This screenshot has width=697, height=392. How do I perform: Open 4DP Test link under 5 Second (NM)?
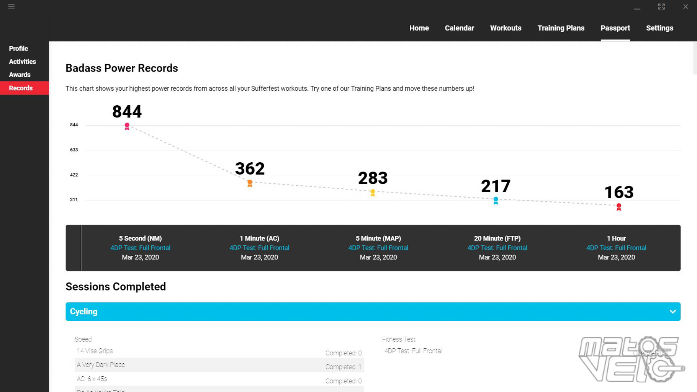(140, 248)
